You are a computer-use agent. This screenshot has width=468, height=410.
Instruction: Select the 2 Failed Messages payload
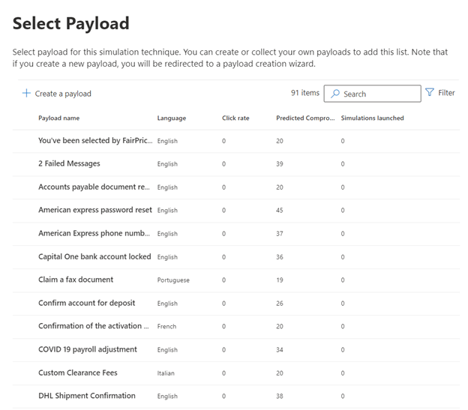coord(69,163)
